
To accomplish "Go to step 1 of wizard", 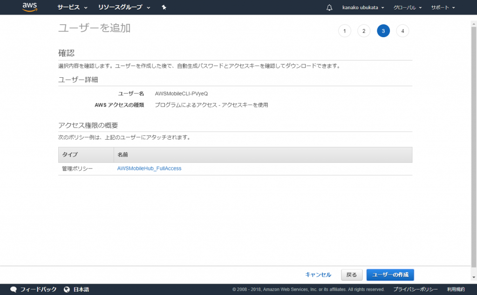I will pos(344,31).
